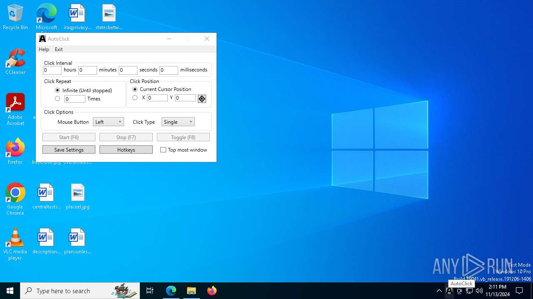Focus the minutes interval field
Viewport: 533px width, 299px height.
pyautogui.click(x=87, y=71)
